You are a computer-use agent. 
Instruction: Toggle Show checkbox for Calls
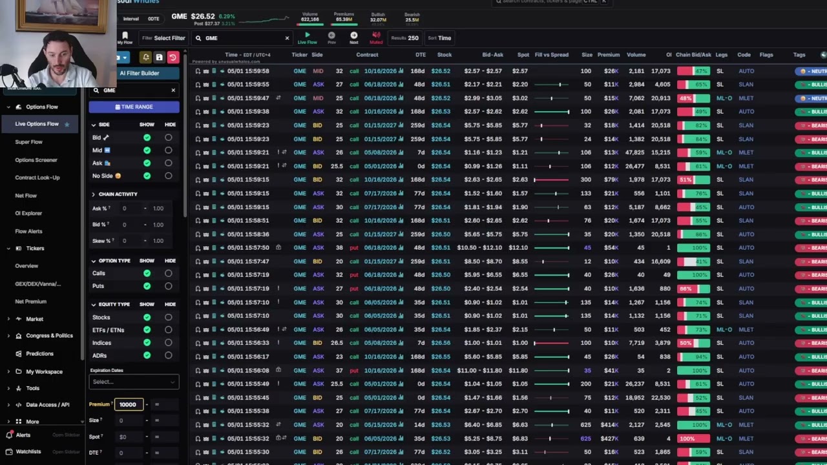(147, 273)
